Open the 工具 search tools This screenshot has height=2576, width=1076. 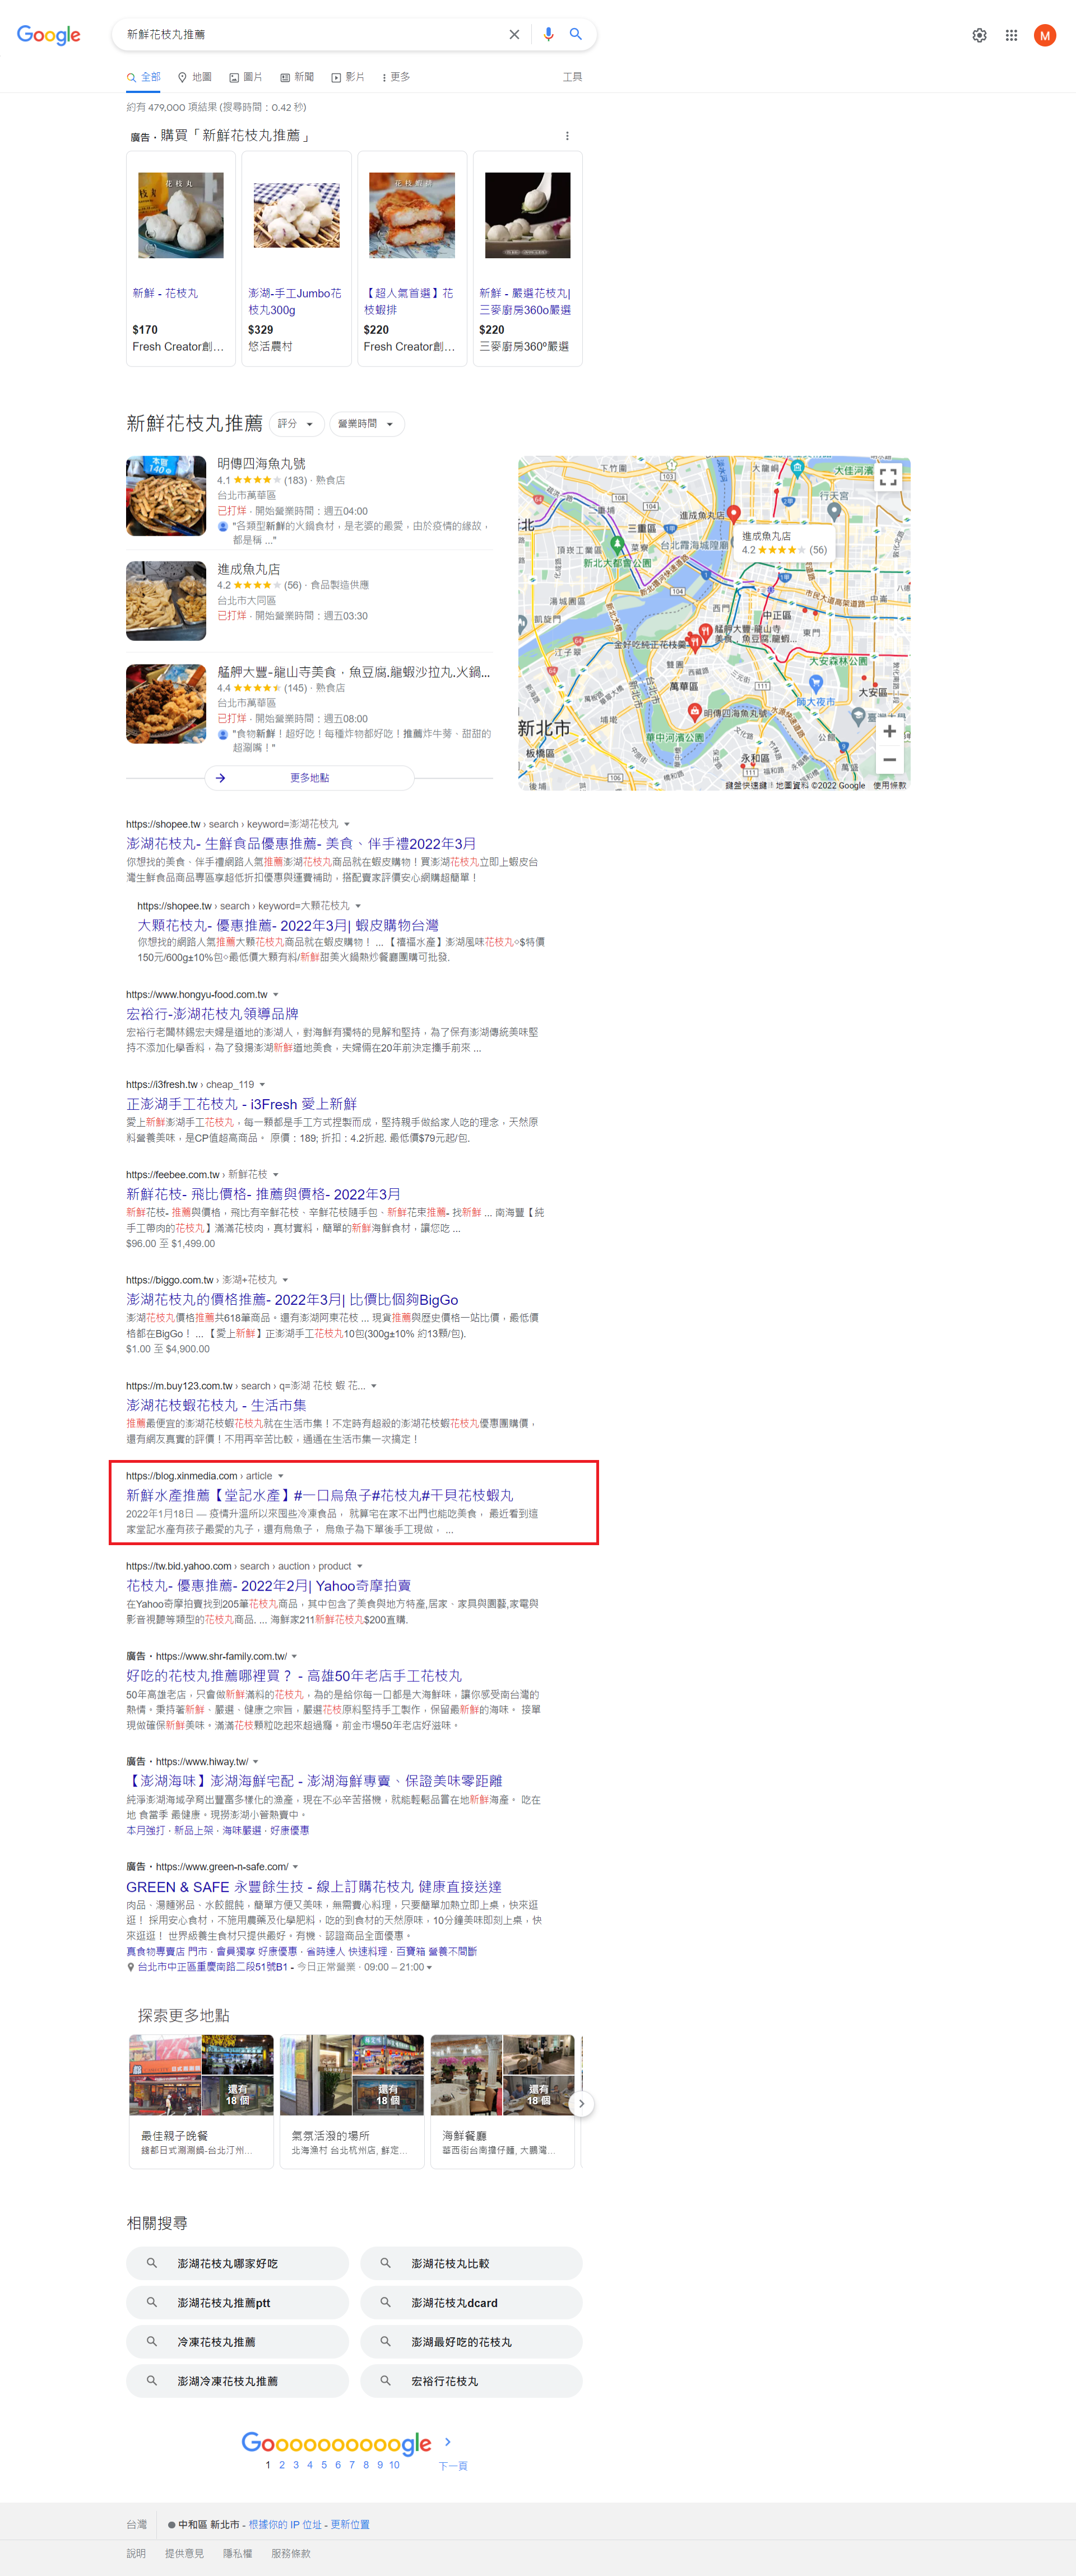(572, 77)
